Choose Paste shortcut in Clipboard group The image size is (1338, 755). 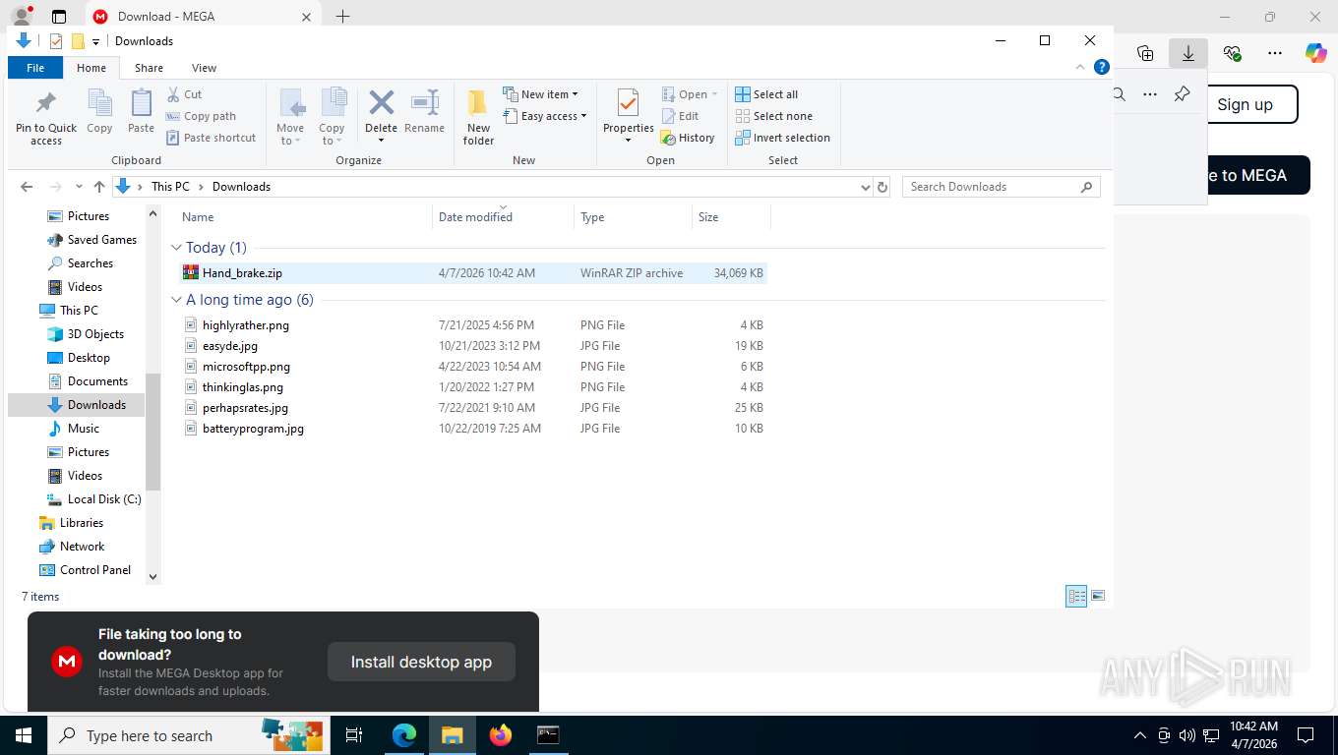pyautogui.click(x=211, y=138)
